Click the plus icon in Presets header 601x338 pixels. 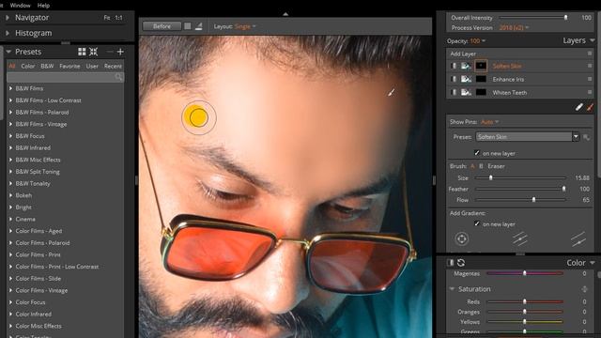coord(120,52)
